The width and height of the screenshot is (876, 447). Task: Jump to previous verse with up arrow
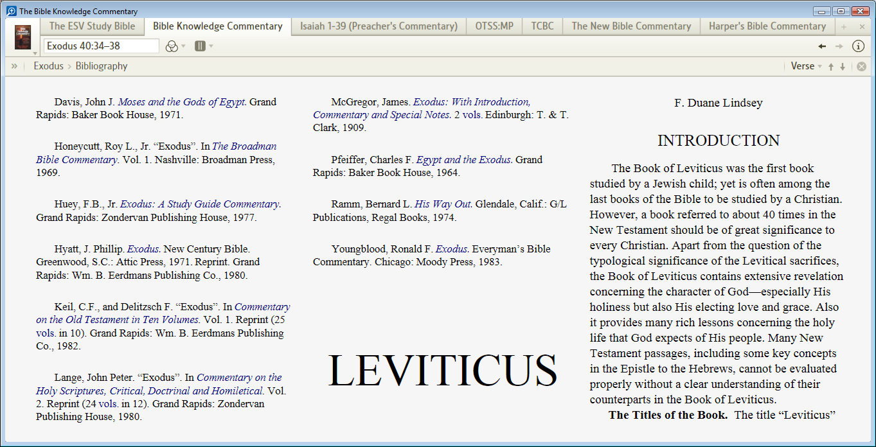tap(831, 67)
